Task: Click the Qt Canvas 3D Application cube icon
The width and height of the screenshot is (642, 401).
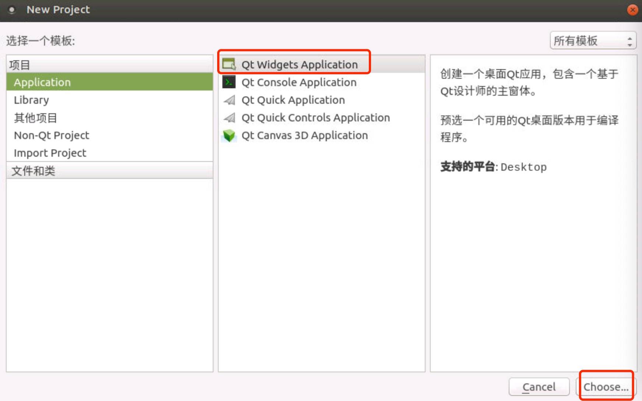Action: (x=229, y=135)
